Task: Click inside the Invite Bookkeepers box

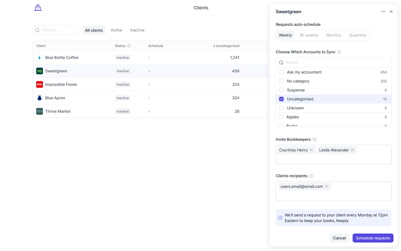Action: [333, 154]
